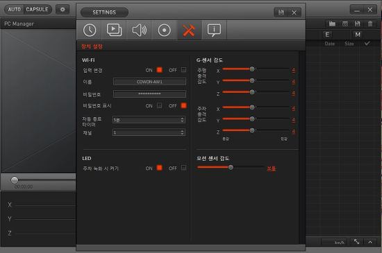This screenshot has width=382, height=253.
Task: Open the Wi-Fi channel dropdown
Action: tap(149, 132)
